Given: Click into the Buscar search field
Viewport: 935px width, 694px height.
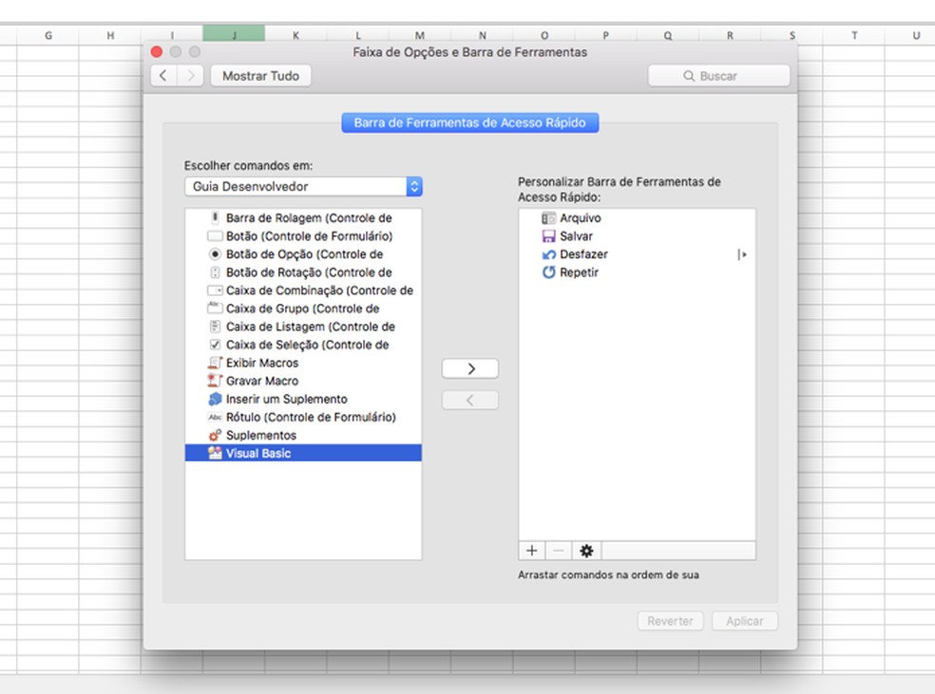Looking at the screenshot, I should point(719,76).
